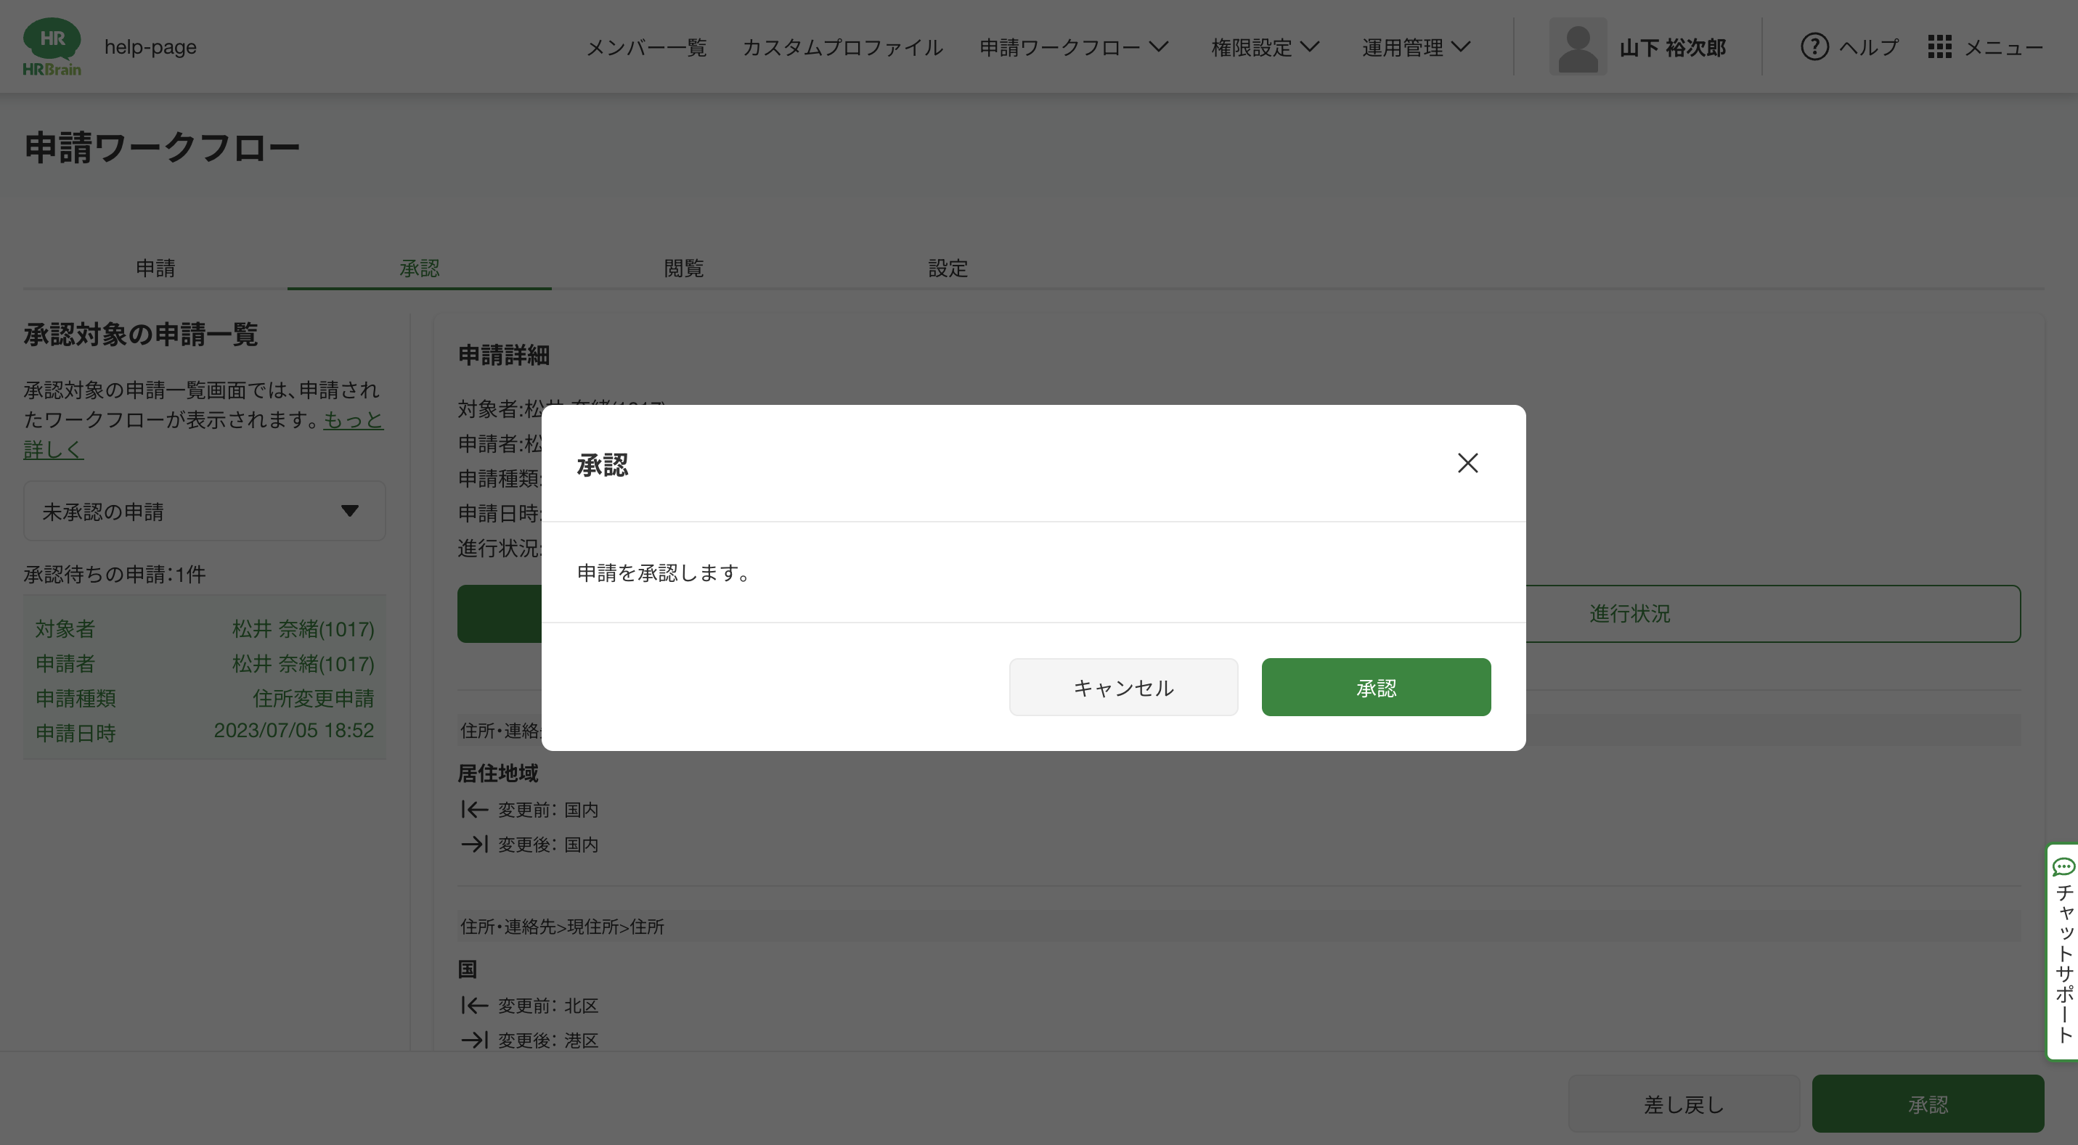The height and width of the screenshot is (1145, 2078).
Task: Click the footer 承認 button
Action: [1928, 1104]
